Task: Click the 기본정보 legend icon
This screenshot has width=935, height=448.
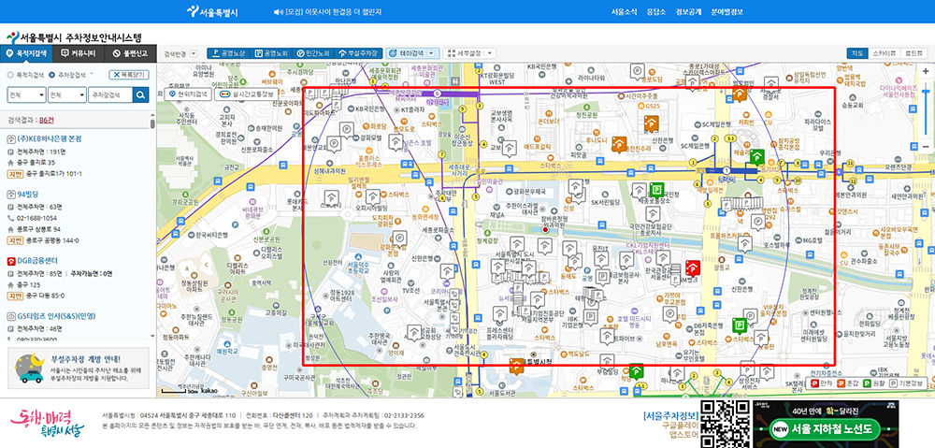Action: pos(894,383)
